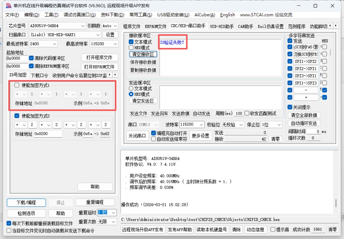Switch to the EEPROM文件 tab
The image size is (344, 239).
155,26
